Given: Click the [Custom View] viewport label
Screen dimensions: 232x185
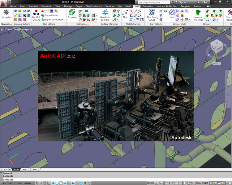Looking at the screenshot, I should tap(12, 29).
